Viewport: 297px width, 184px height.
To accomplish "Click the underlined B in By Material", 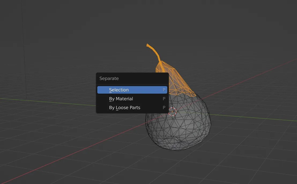I will (110, 99).
